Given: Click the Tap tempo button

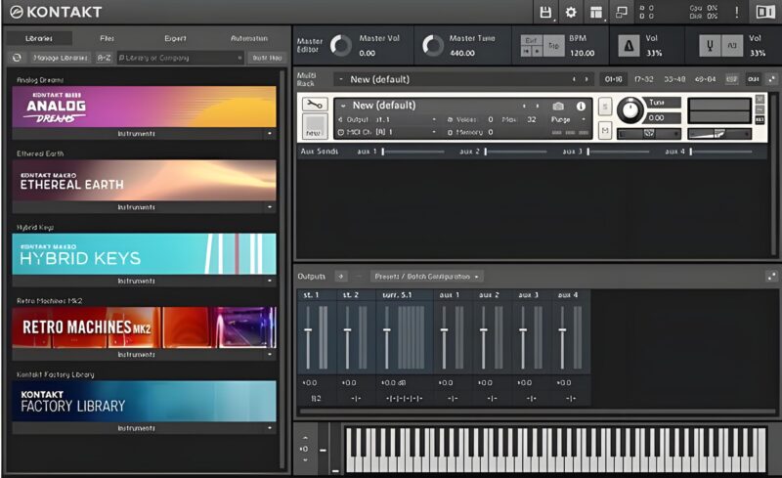Looking at the screenshot, I should (553, 46).
